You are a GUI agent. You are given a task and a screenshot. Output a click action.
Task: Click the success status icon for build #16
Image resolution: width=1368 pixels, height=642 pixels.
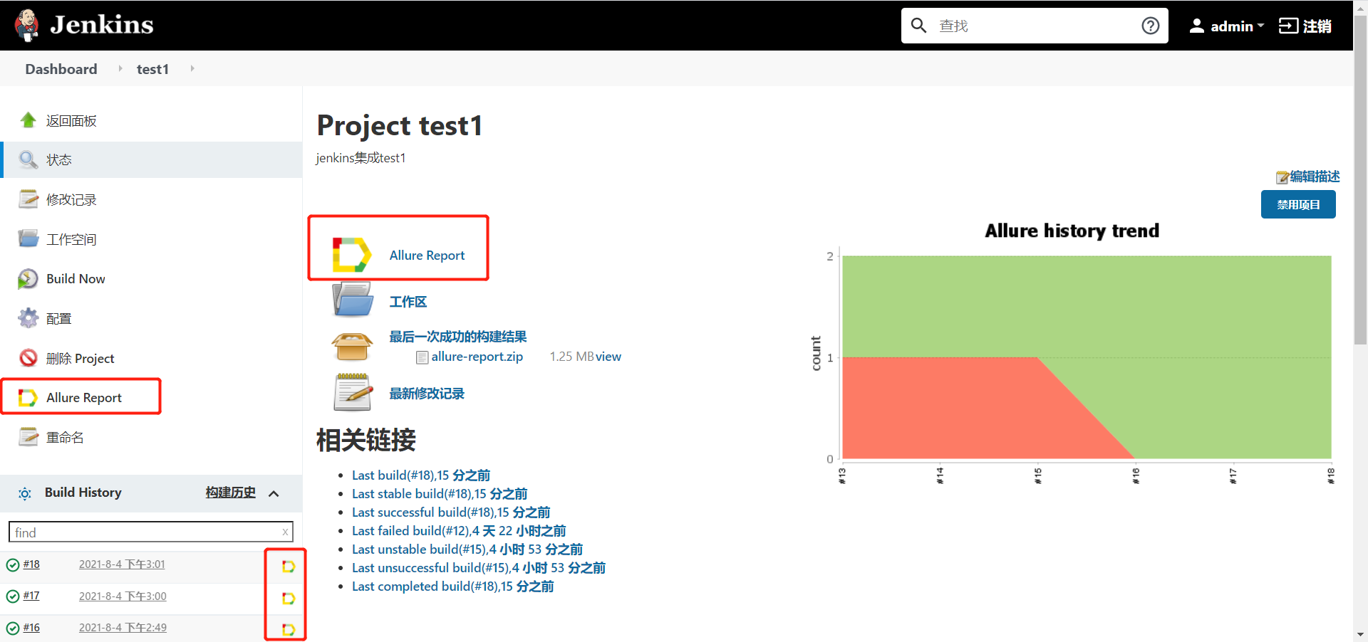pos(13,628)
